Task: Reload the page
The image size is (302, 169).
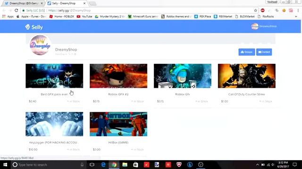Action: point(17,10)
